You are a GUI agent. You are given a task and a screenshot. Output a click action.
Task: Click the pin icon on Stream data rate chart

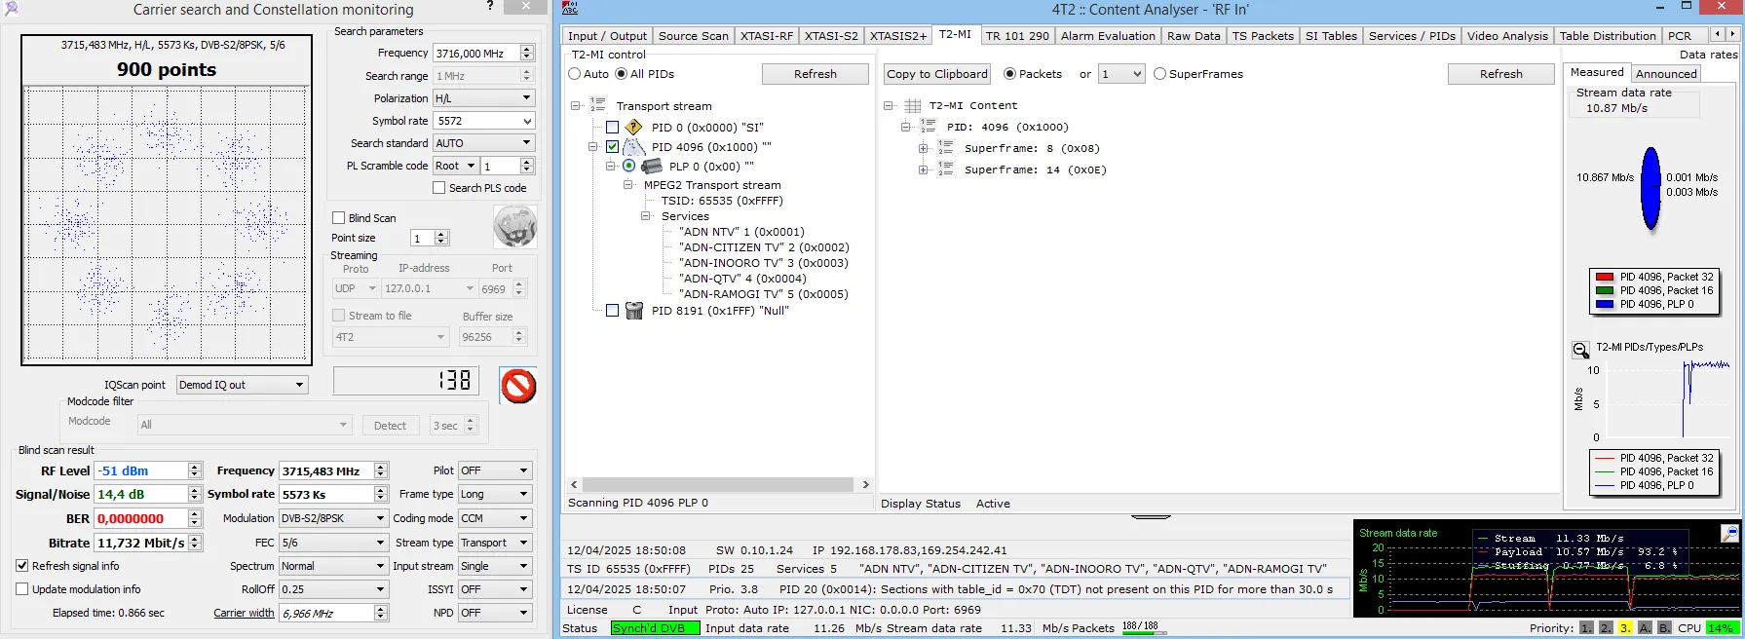click(1729, 533)
